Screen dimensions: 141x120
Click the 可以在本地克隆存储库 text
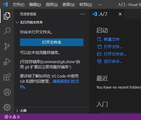click(x=40, y=53)
